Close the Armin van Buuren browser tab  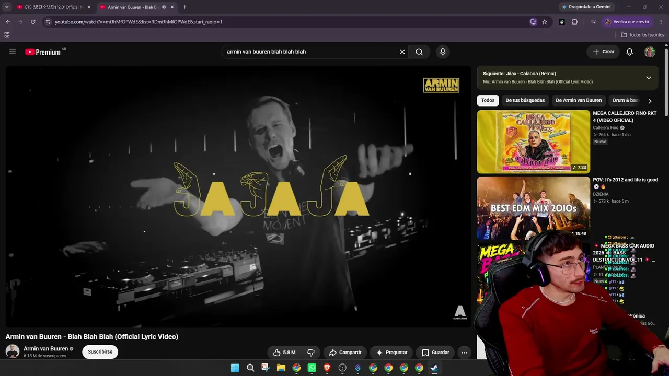(172, 7)
